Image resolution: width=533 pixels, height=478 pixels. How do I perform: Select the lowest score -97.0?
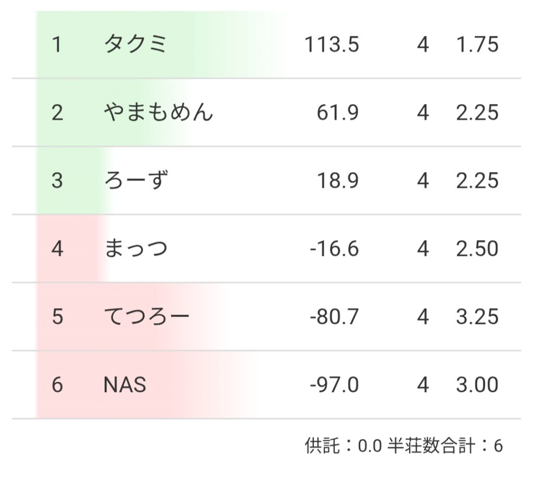point(334,385)
